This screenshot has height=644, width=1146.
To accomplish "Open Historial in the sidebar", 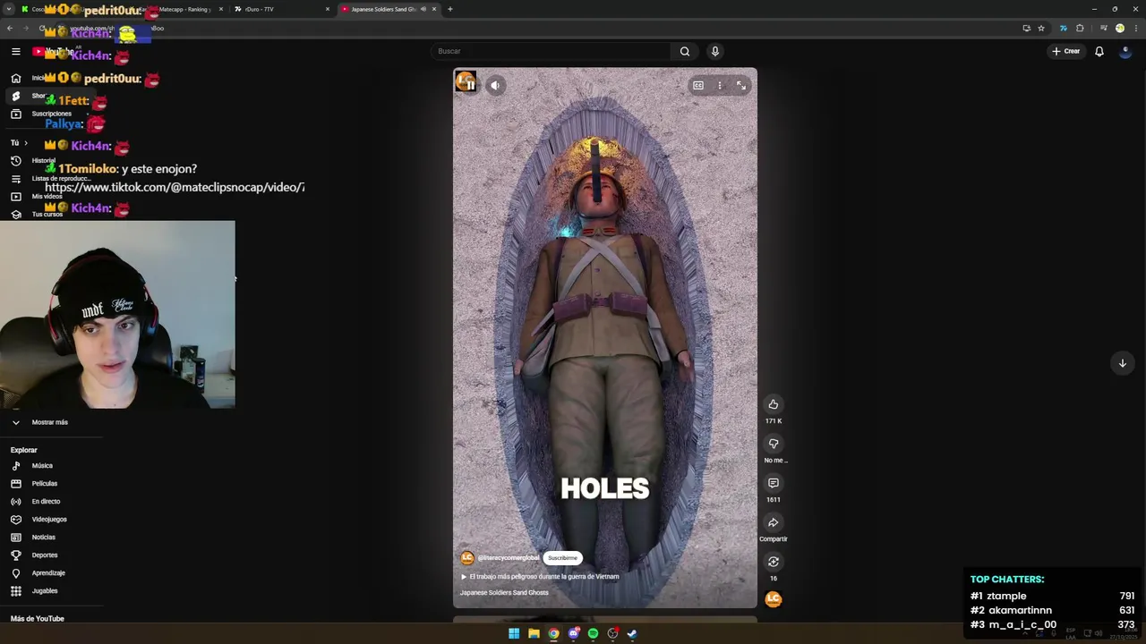I will (x=43, y=161).
